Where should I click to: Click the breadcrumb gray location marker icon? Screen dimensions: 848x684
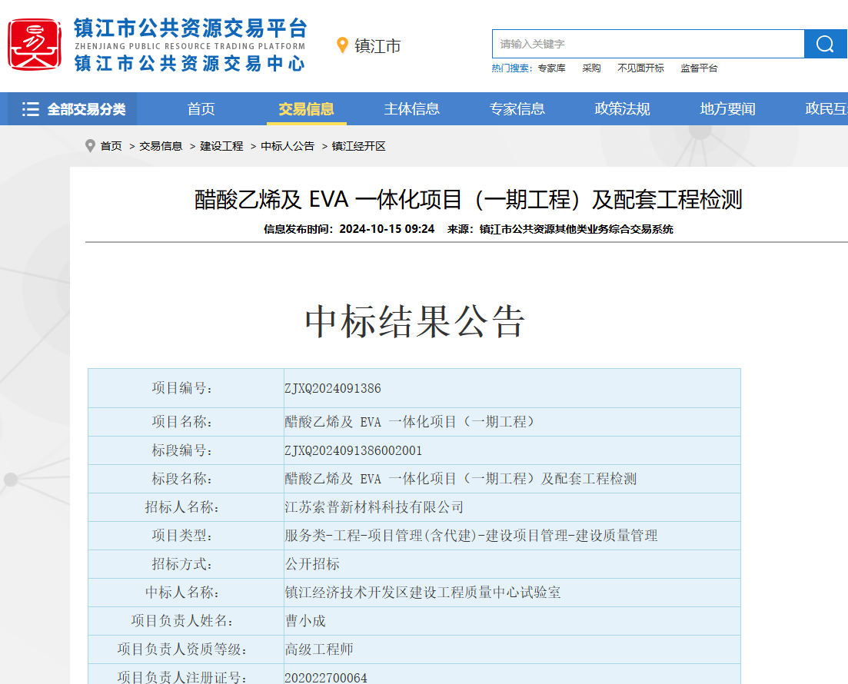coord(91,146)
